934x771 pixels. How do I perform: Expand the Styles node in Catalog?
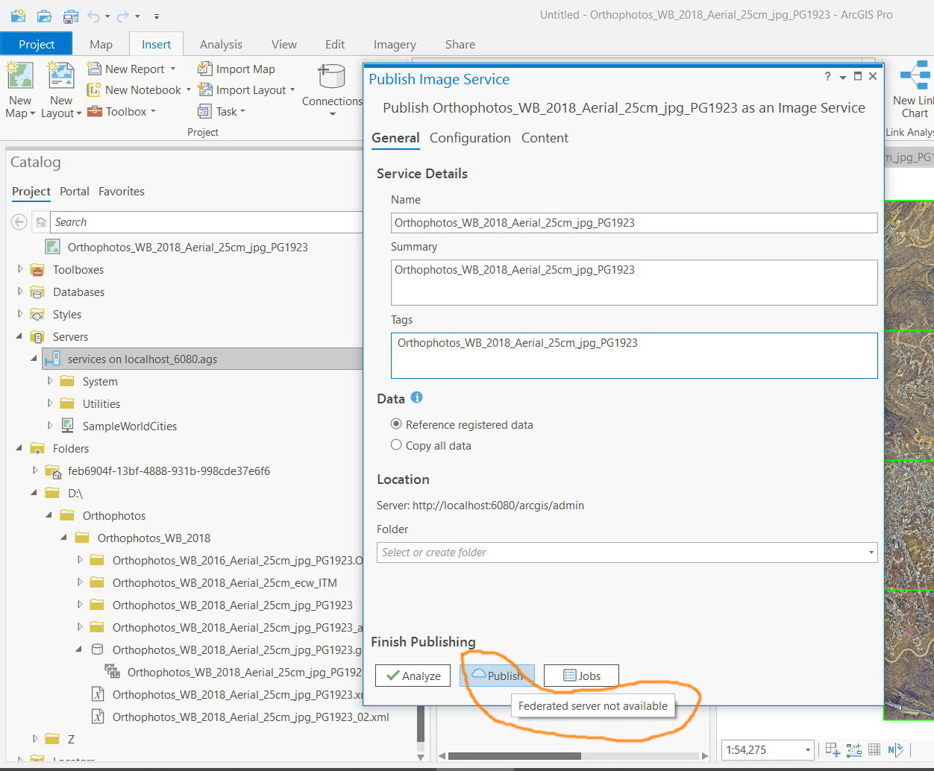click(x=20, y=314)
